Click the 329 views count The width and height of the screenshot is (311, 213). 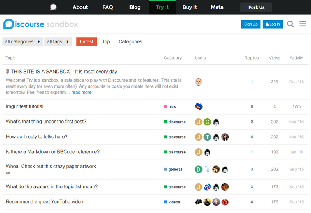click(274, 82)
